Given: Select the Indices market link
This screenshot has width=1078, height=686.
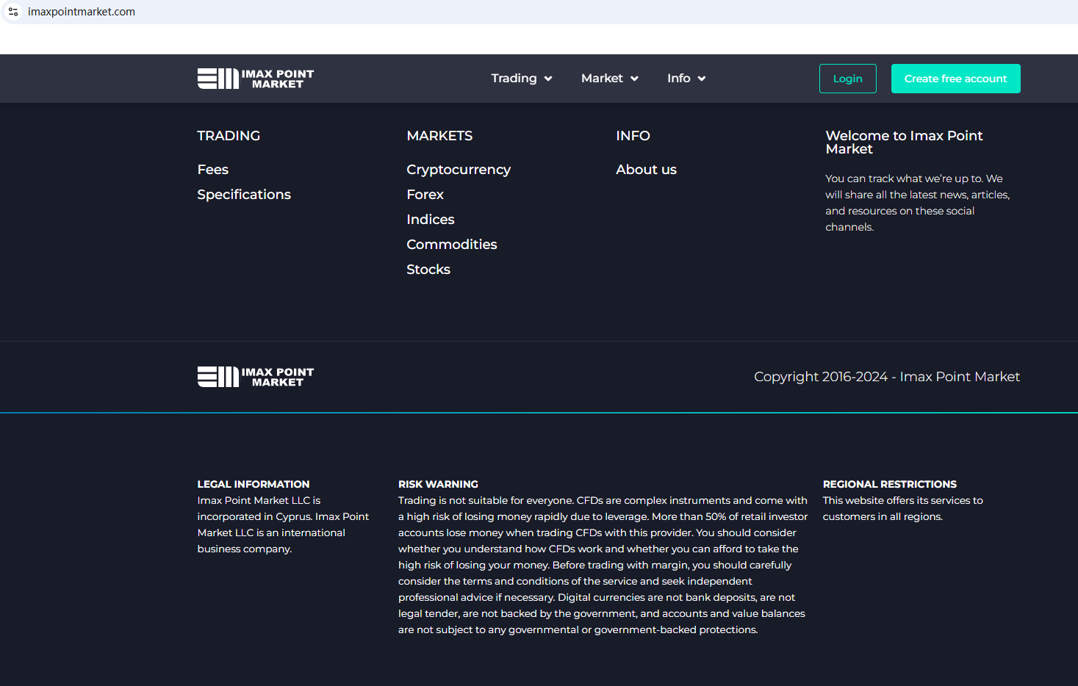Looking at the screenshot, I should tap(430, 220).
